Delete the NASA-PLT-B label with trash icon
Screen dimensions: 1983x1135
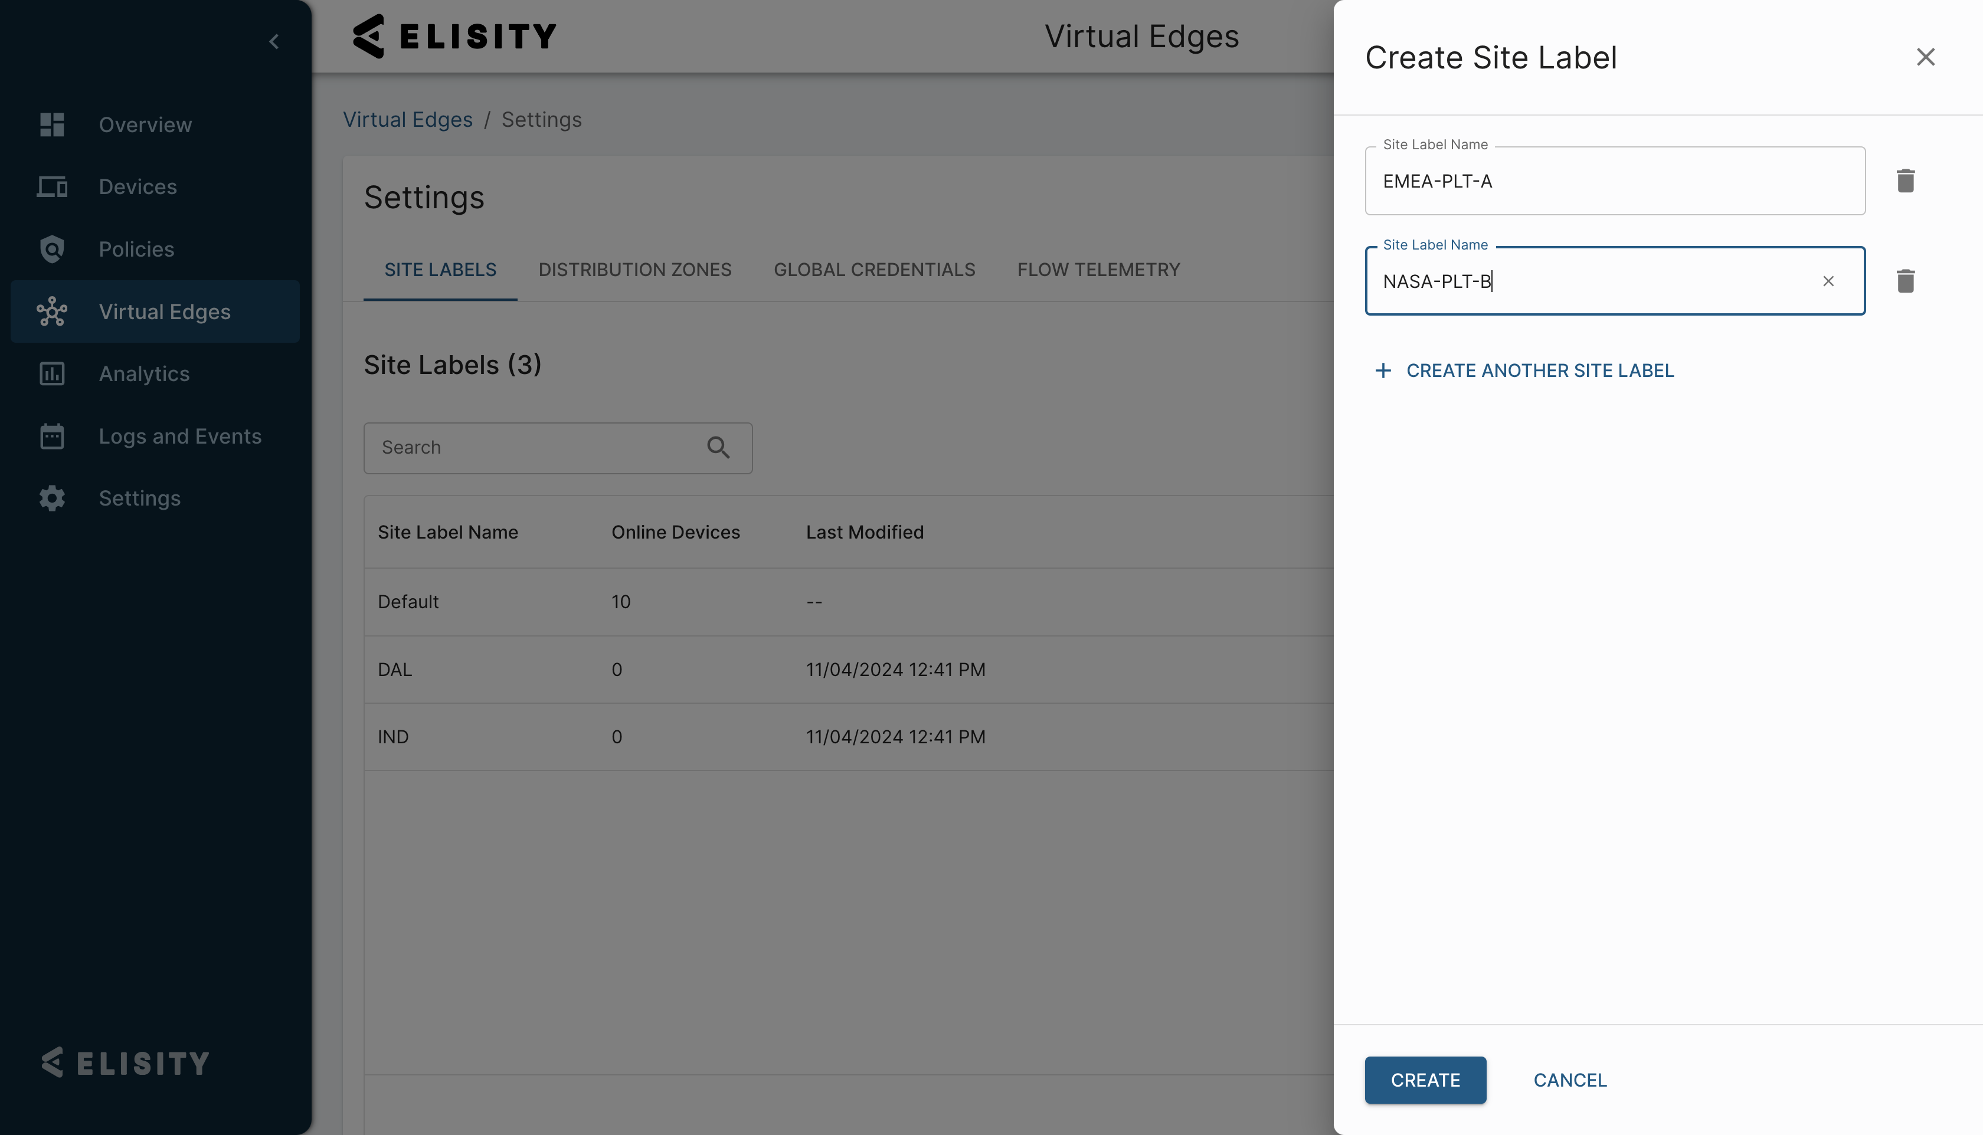pos(1905,281)
